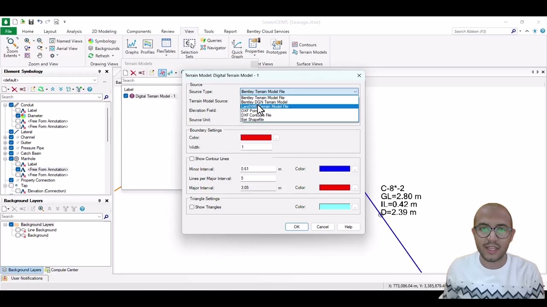Click Cancel in Terrain Model dialog
Screen dimensions: 547x307
click(x=323, y=227)
